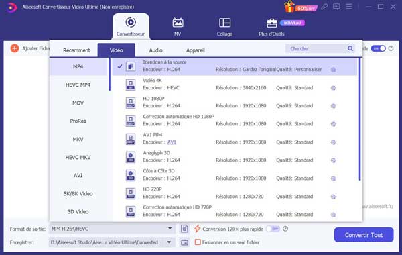This screenshot has width=402, height=255.
Task: Open settings gear for Anaglyph 3D
Action: [333, 160]
